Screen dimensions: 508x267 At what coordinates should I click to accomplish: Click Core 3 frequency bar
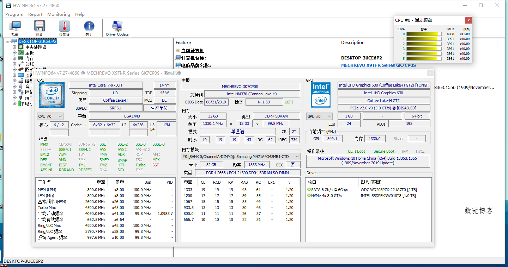(x=424, y=49)
